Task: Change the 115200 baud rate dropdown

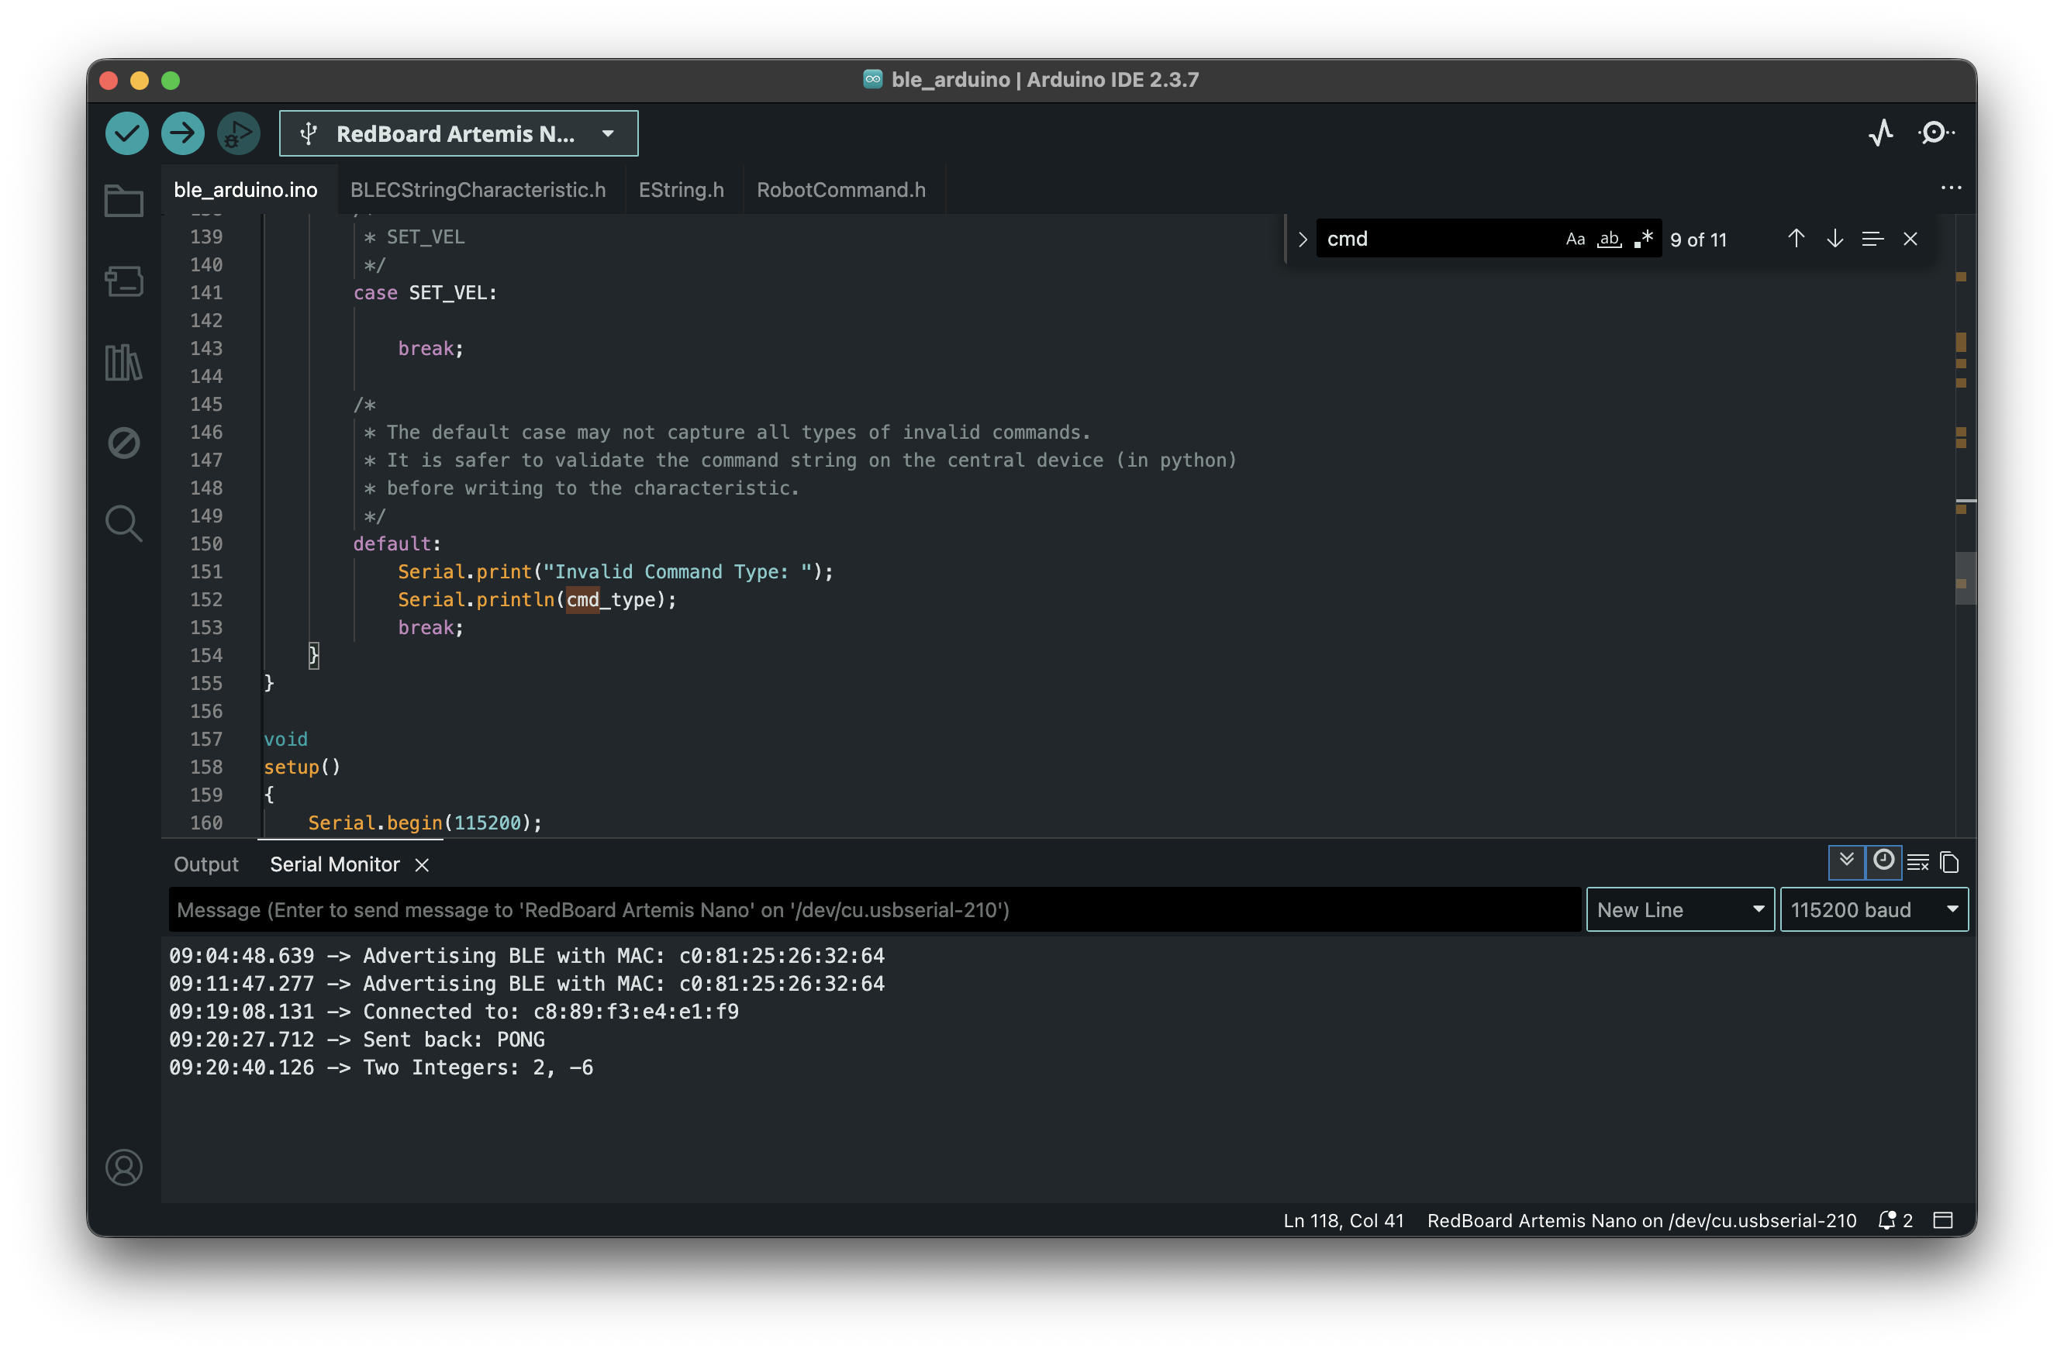Action: (1873, 909)
